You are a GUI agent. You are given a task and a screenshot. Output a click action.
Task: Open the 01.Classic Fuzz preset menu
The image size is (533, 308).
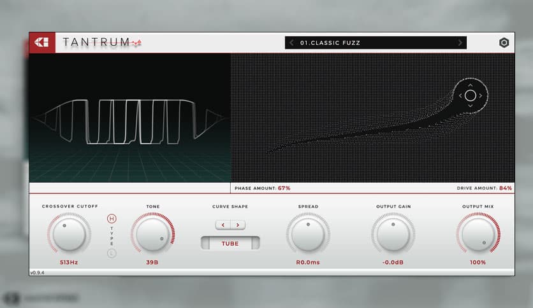point(376,43)
